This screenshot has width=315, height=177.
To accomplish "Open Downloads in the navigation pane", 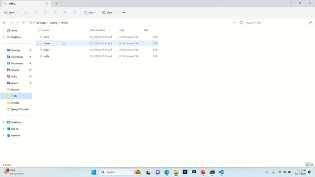I will 15,57.
